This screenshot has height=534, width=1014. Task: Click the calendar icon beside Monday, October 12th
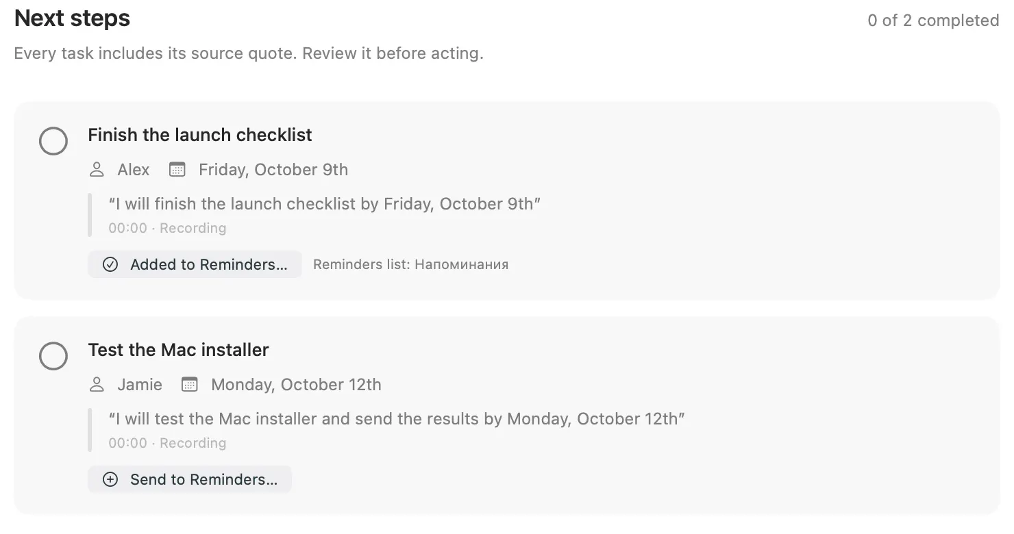pyautogui.click(x=190, y=385)
